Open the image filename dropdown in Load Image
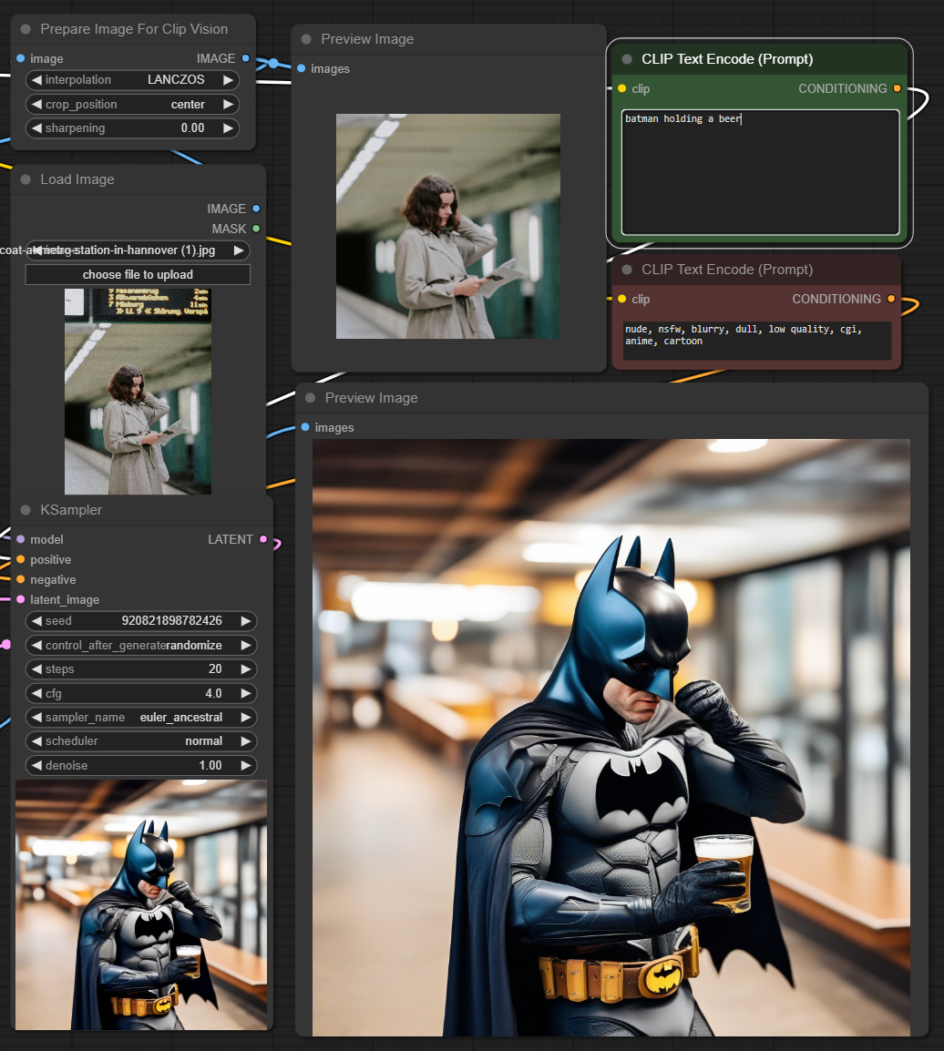Image resolution: width=944 pixels, height=1051 pixels. pyautogui.click(x=138, y=250)
